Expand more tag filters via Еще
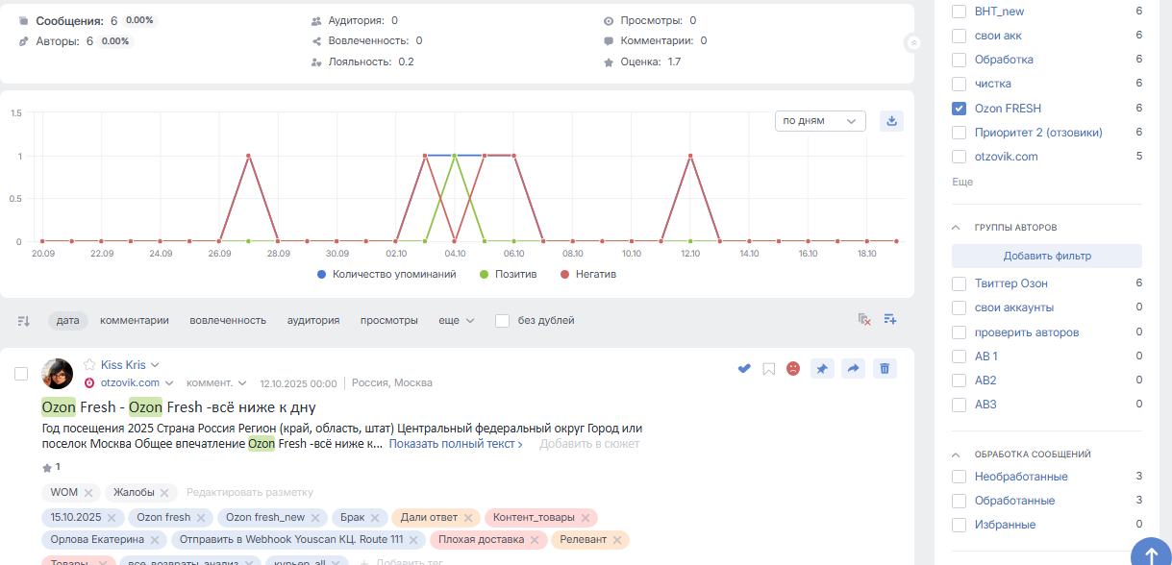Image resolution: width=1172 pixels, height=565 pixels. 962,182
